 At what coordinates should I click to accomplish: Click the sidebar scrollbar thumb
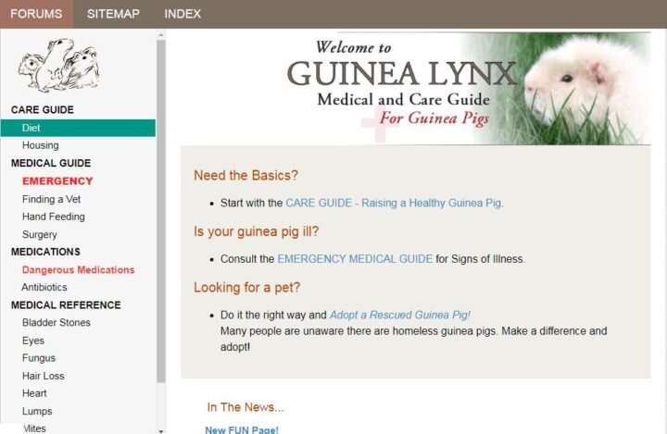(161, 211)
